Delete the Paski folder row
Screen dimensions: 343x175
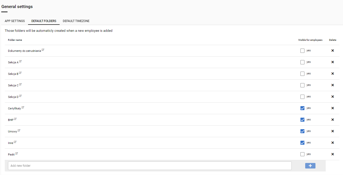[332, 154]
